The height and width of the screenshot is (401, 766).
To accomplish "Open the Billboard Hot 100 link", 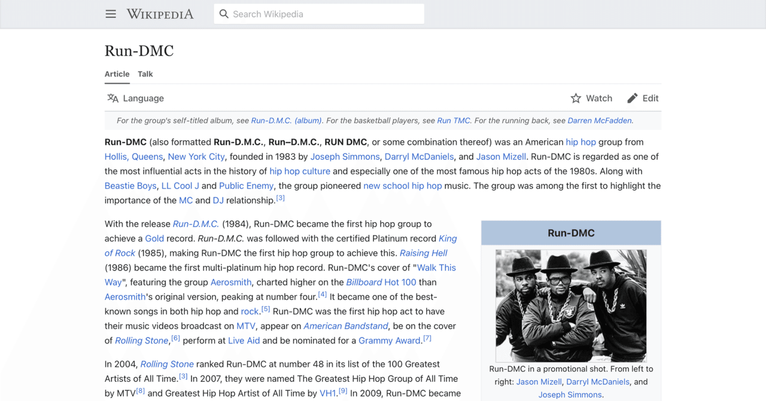I will click(x=381, y=282).
